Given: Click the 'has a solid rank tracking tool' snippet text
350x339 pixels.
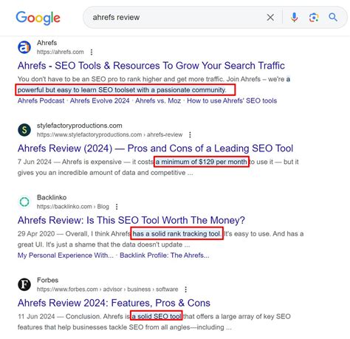Looking at the screenshot, I should pos(176,233).
